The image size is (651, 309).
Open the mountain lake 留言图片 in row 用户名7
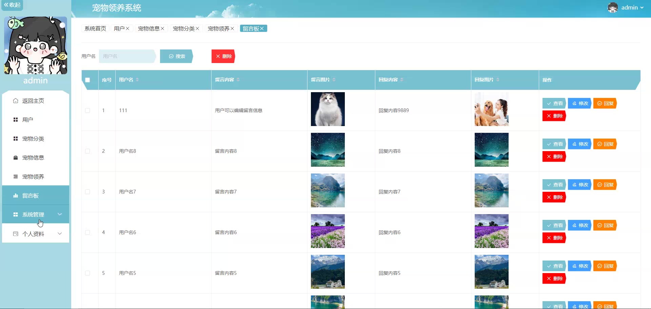pyautogui.click(x=328, y=190)
